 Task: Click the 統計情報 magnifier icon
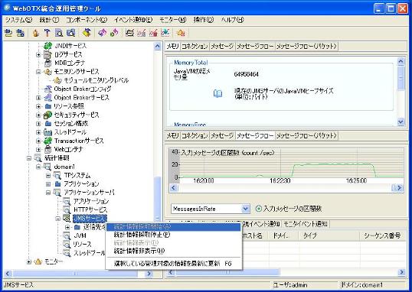coord(38,158)
